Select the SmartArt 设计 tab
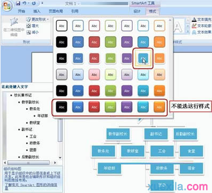Screen dimensions: 212x193 click(x=137, y=11)
